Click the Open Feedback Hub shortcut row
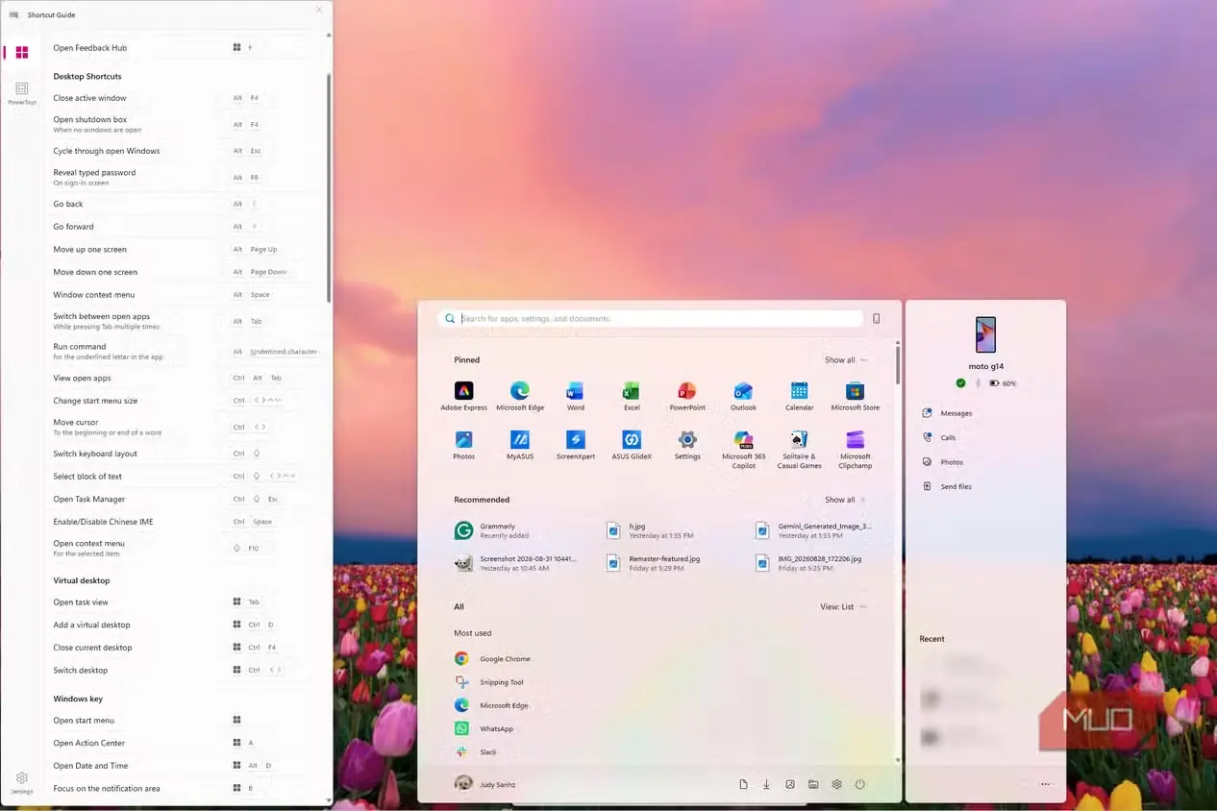Viewport: 1217px width, 811px height. [x=182, y=47]
